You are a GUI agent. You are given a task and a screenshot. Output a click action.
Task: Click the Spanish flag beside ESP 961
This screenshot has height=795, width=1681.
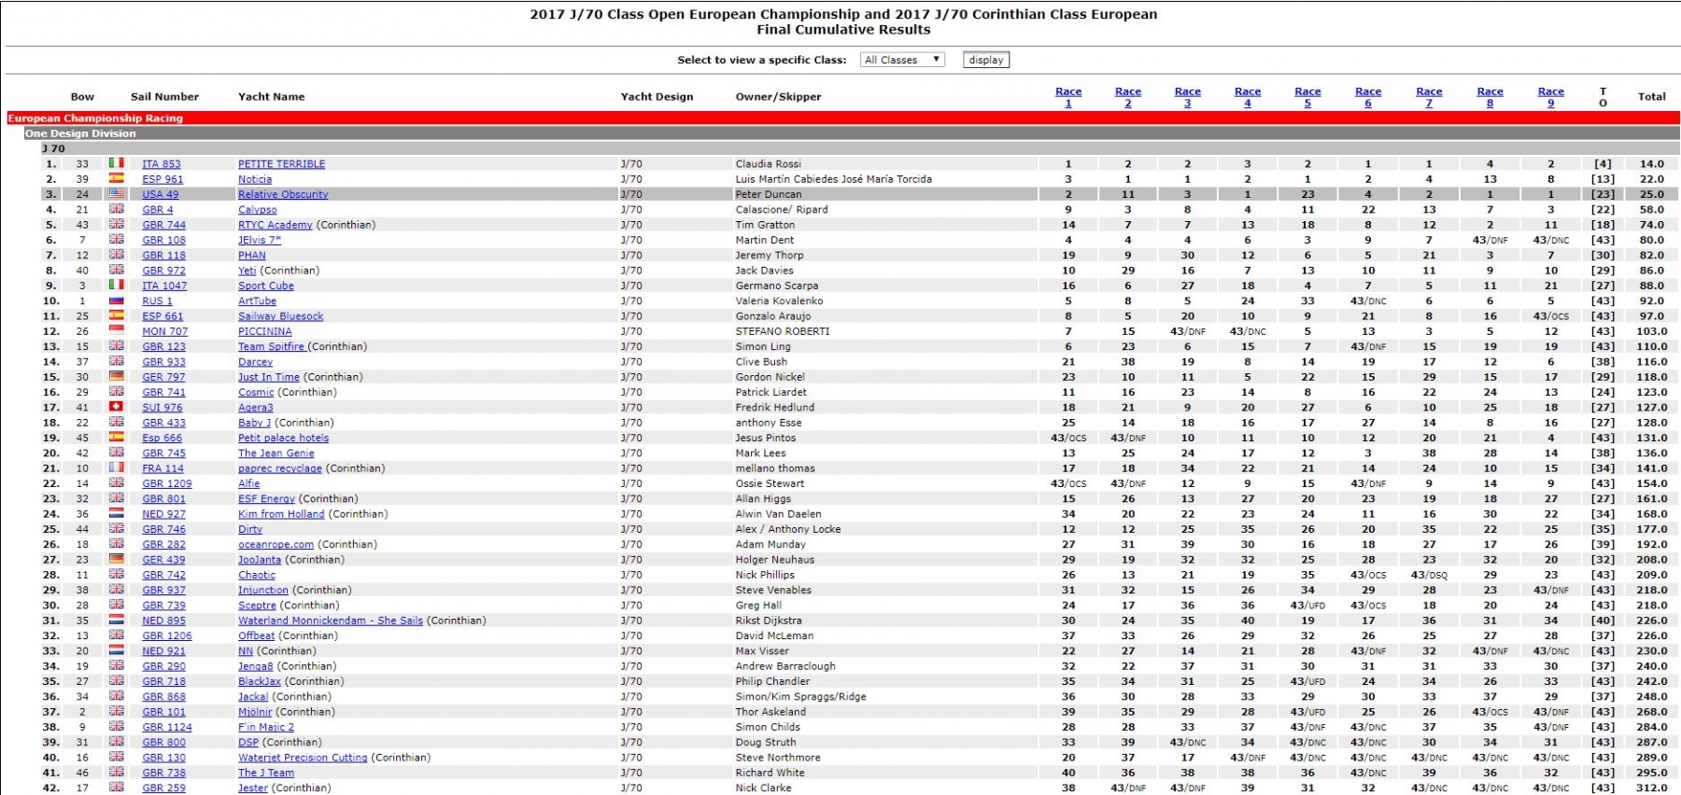(116, 178)
